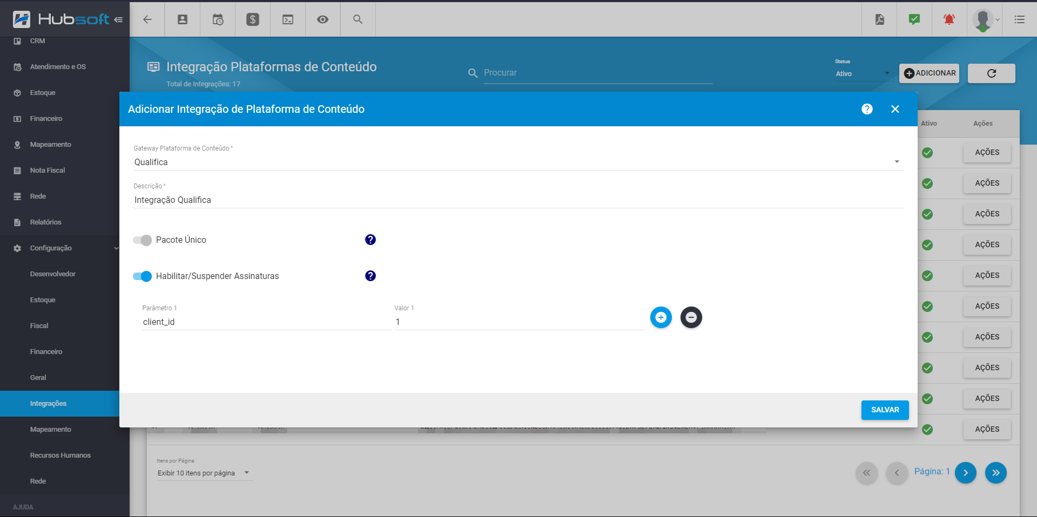Viewport: 1037px width, 517px height.
Task: Click the ADICIONAR button
Action: coord(929,73)
